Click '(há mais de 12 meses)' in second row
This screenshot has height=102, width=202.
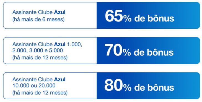pos(40,58)
